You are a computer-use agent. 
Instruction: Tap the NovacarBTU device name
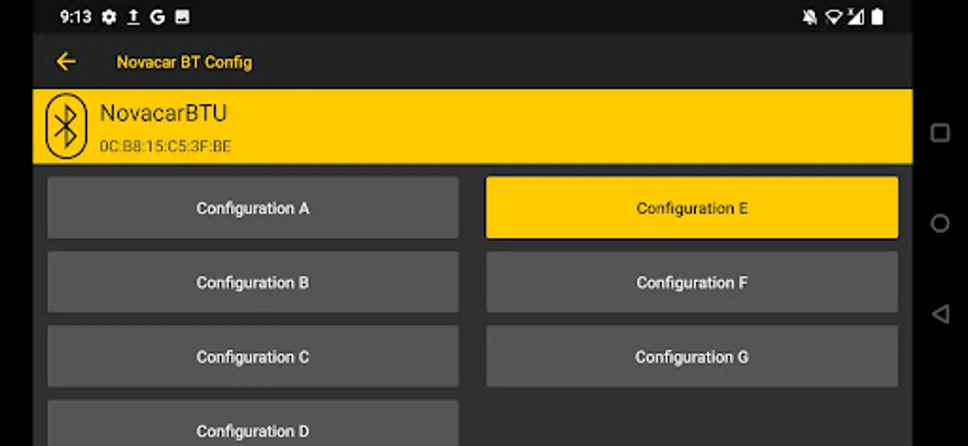(x=164, y=113)
